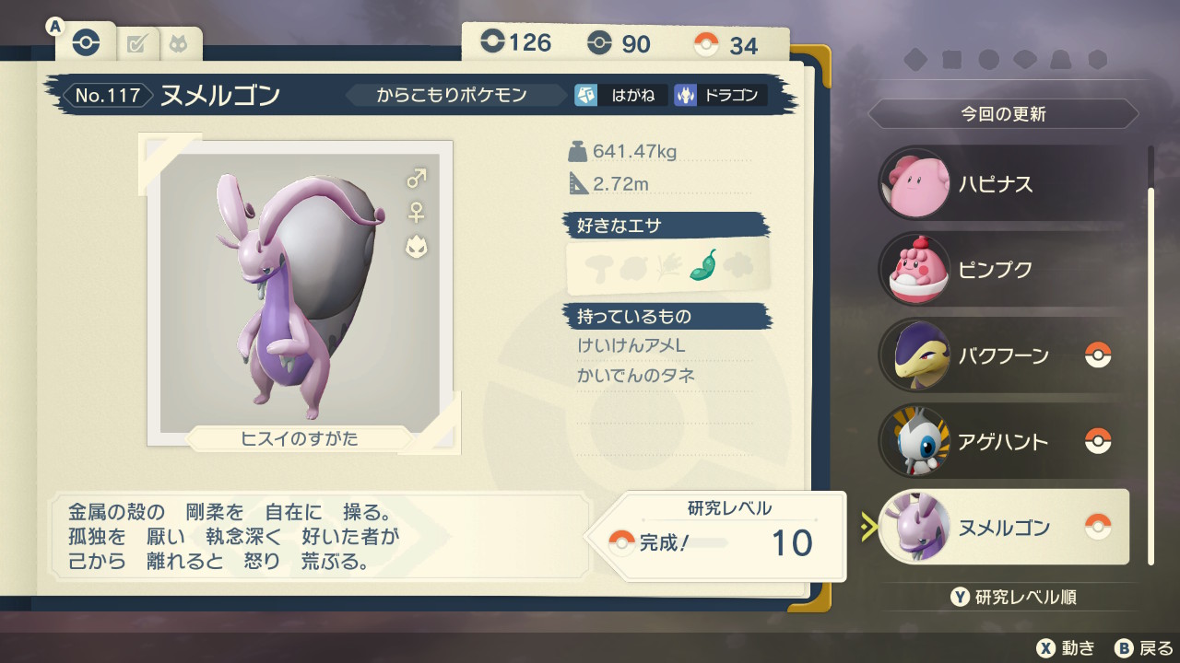Viewport: 1180px width, 663px height.
Task: Click the 今回の更新 list header
Action: 1003,115
